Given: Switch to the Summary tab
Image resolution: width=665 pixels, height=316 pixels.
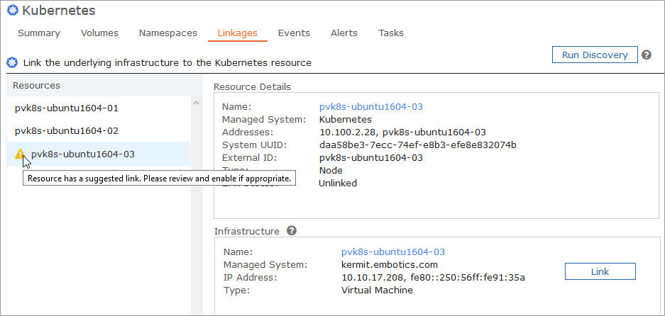Looking at the screenshot, I should [39, 33].
